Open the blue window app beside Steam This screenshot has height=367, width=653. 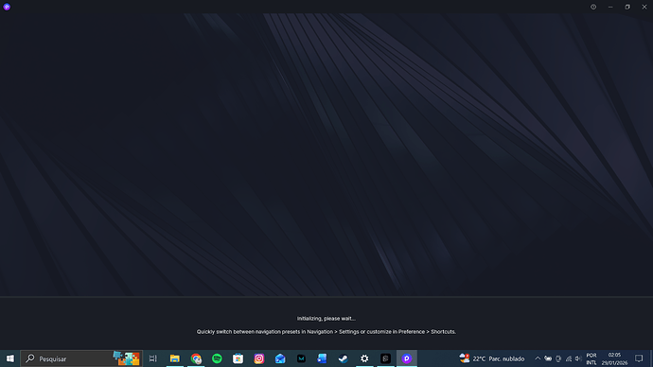323,358
